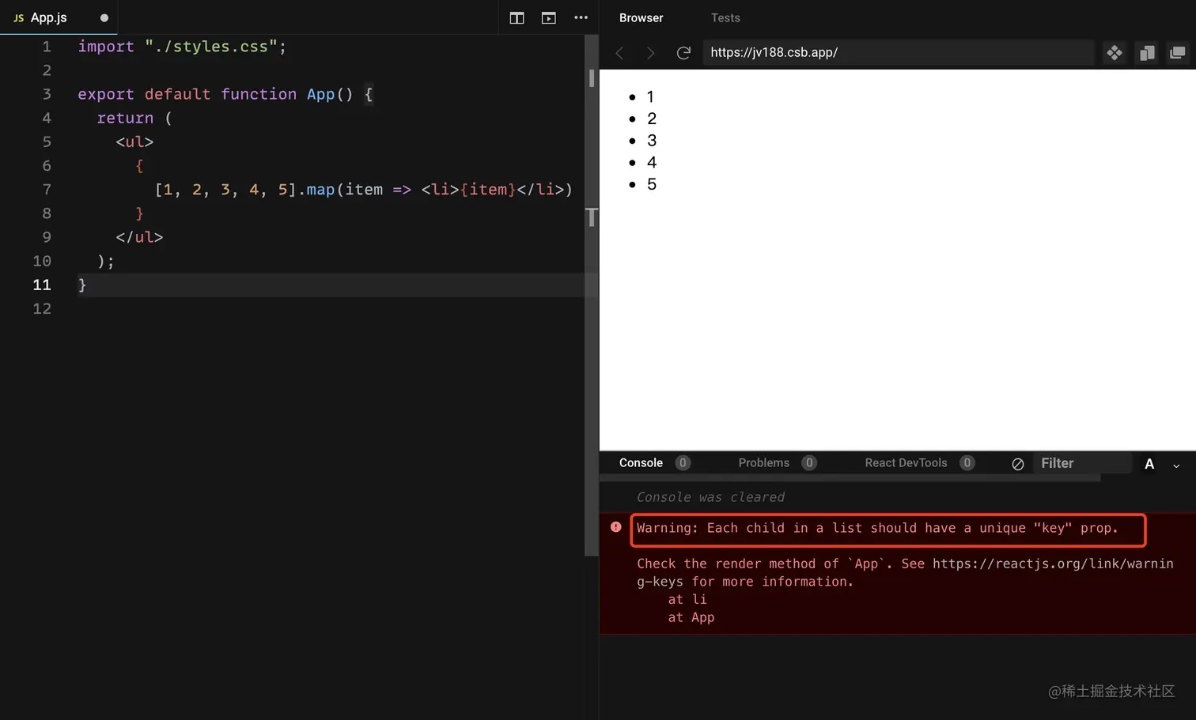Open the editor more options menu
This screenshot has height=720, width=1196.
tap(581, 17)
